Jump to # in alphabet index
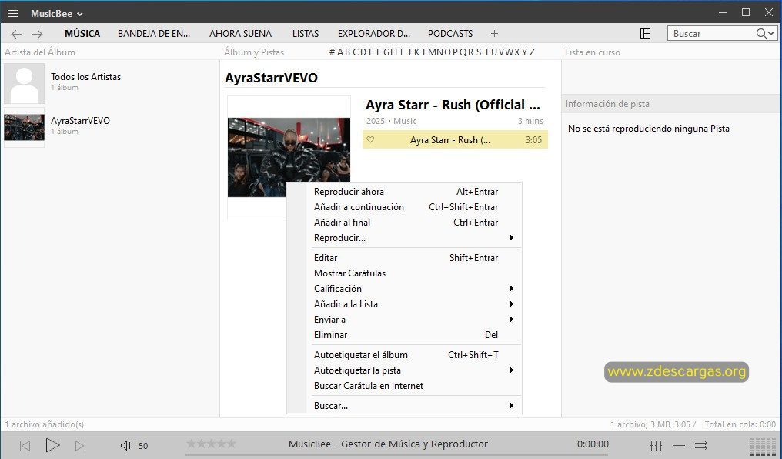 (x=332, y=52)
